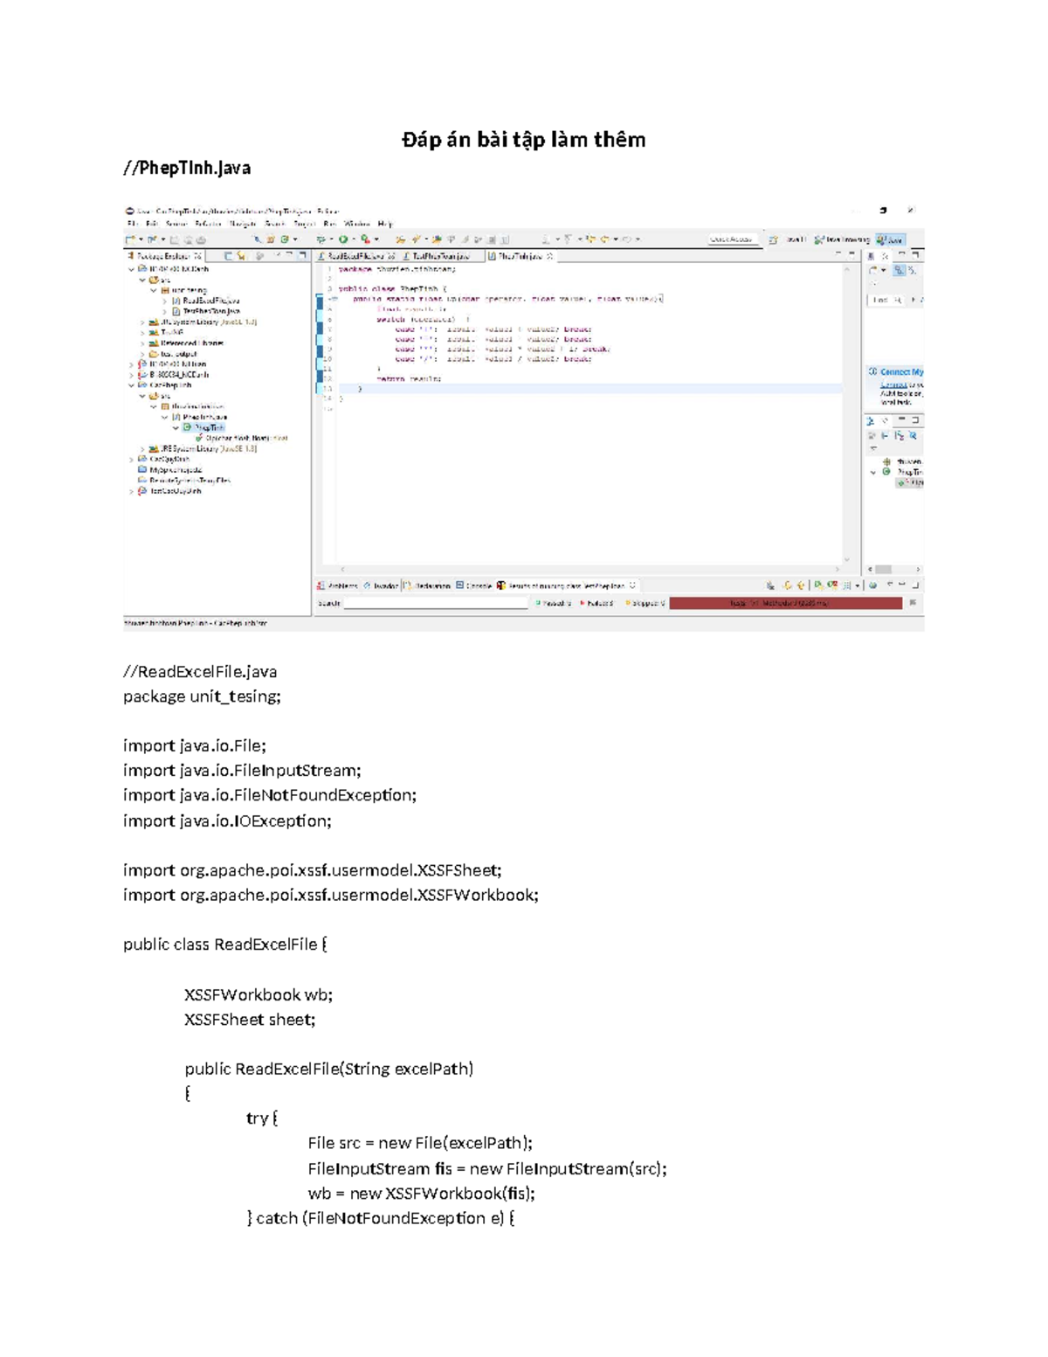Click the Open Perspective icon
This screenshot has width=1048, height=1357.
coord(772,239)
